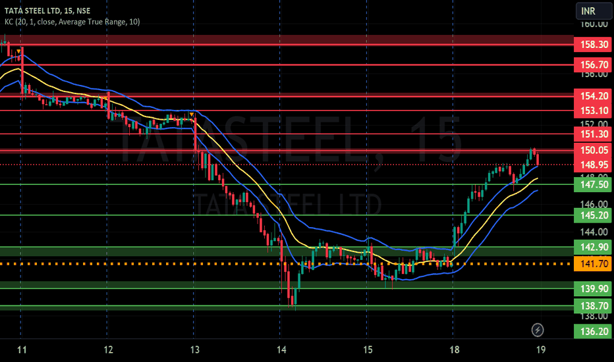Viewport: 614px width, 362px height.
Task: Click date 12 on time axis
Action: 109,349
